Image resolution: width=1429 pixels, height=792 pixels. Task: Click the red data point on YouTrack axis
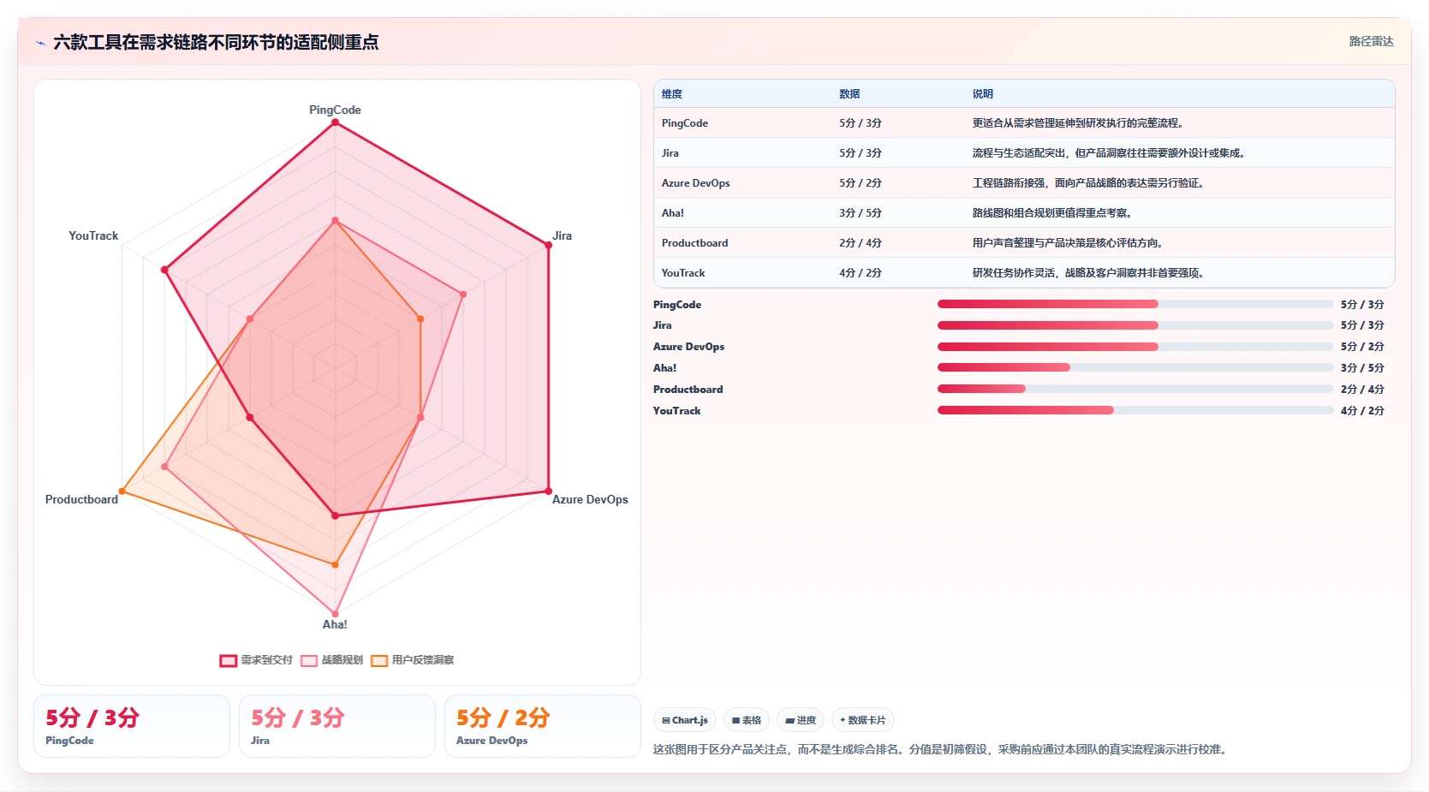coord(164,270)
